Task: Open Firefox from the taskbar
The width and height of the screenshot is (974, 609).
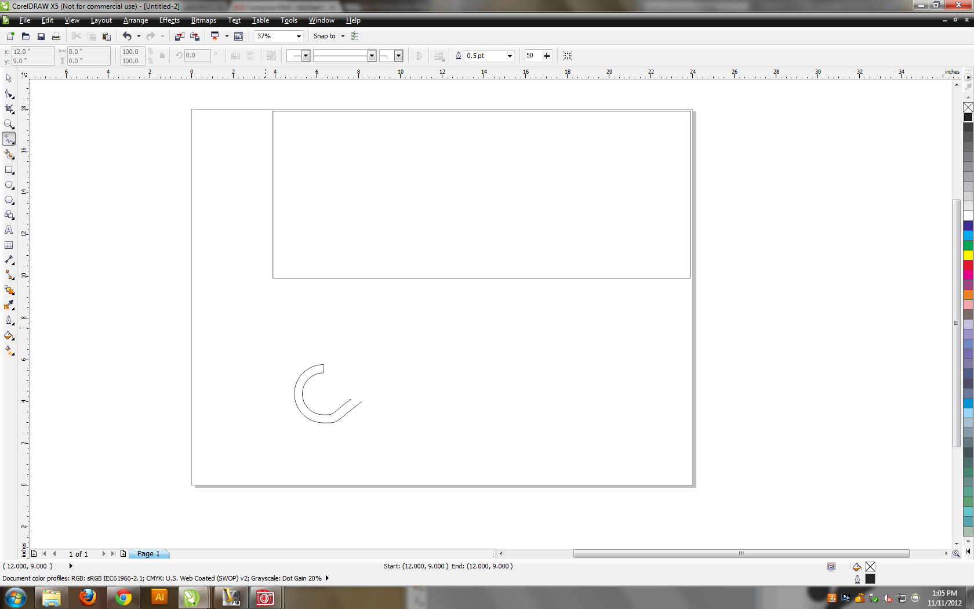Action: click(x=88, y=597)
